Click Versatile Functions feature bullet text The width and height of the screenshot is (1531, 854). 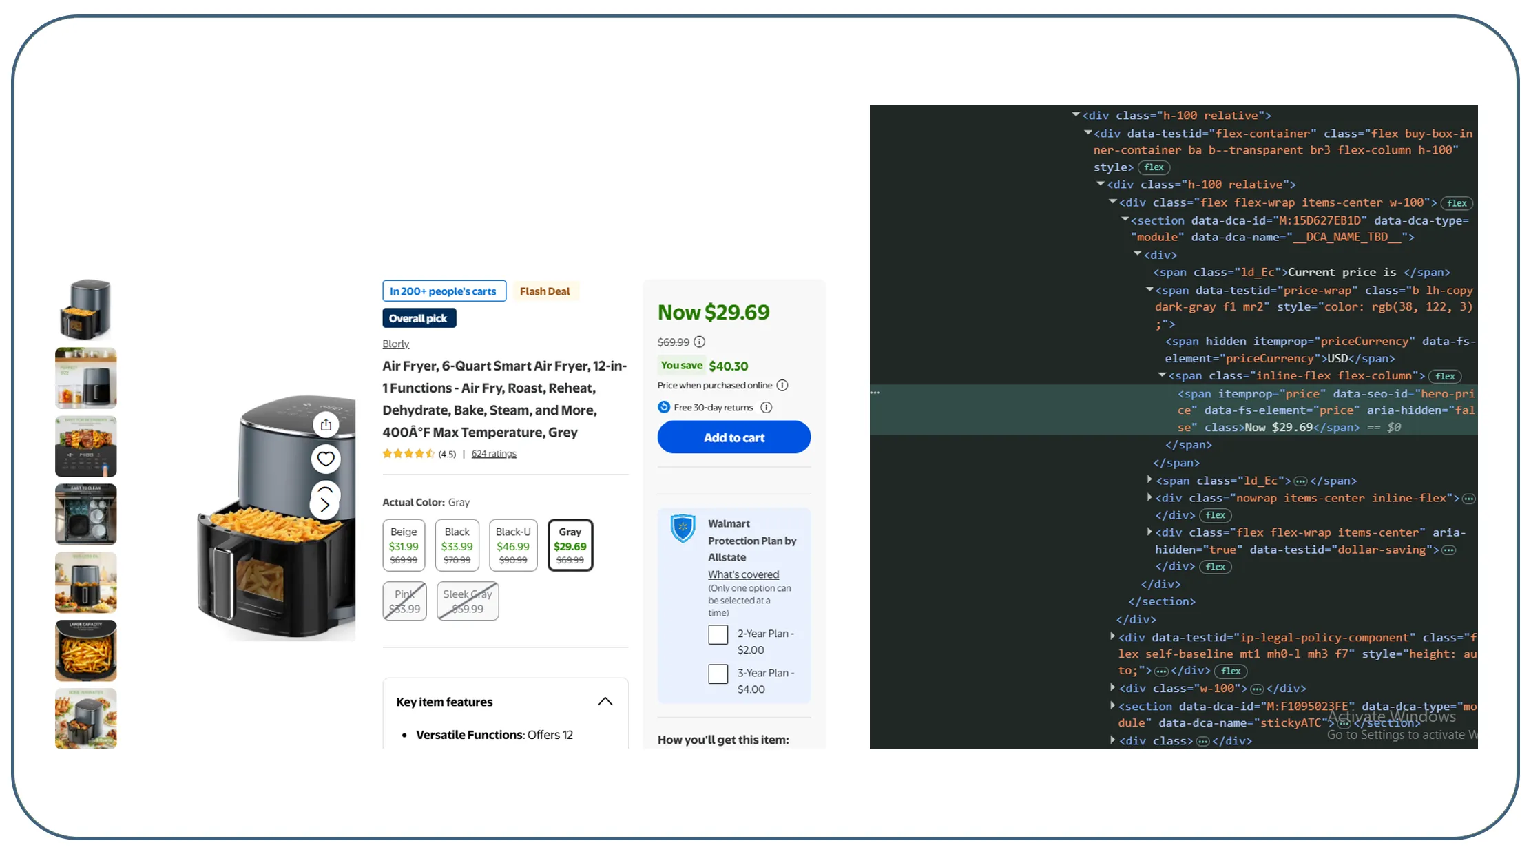[494, 735]
